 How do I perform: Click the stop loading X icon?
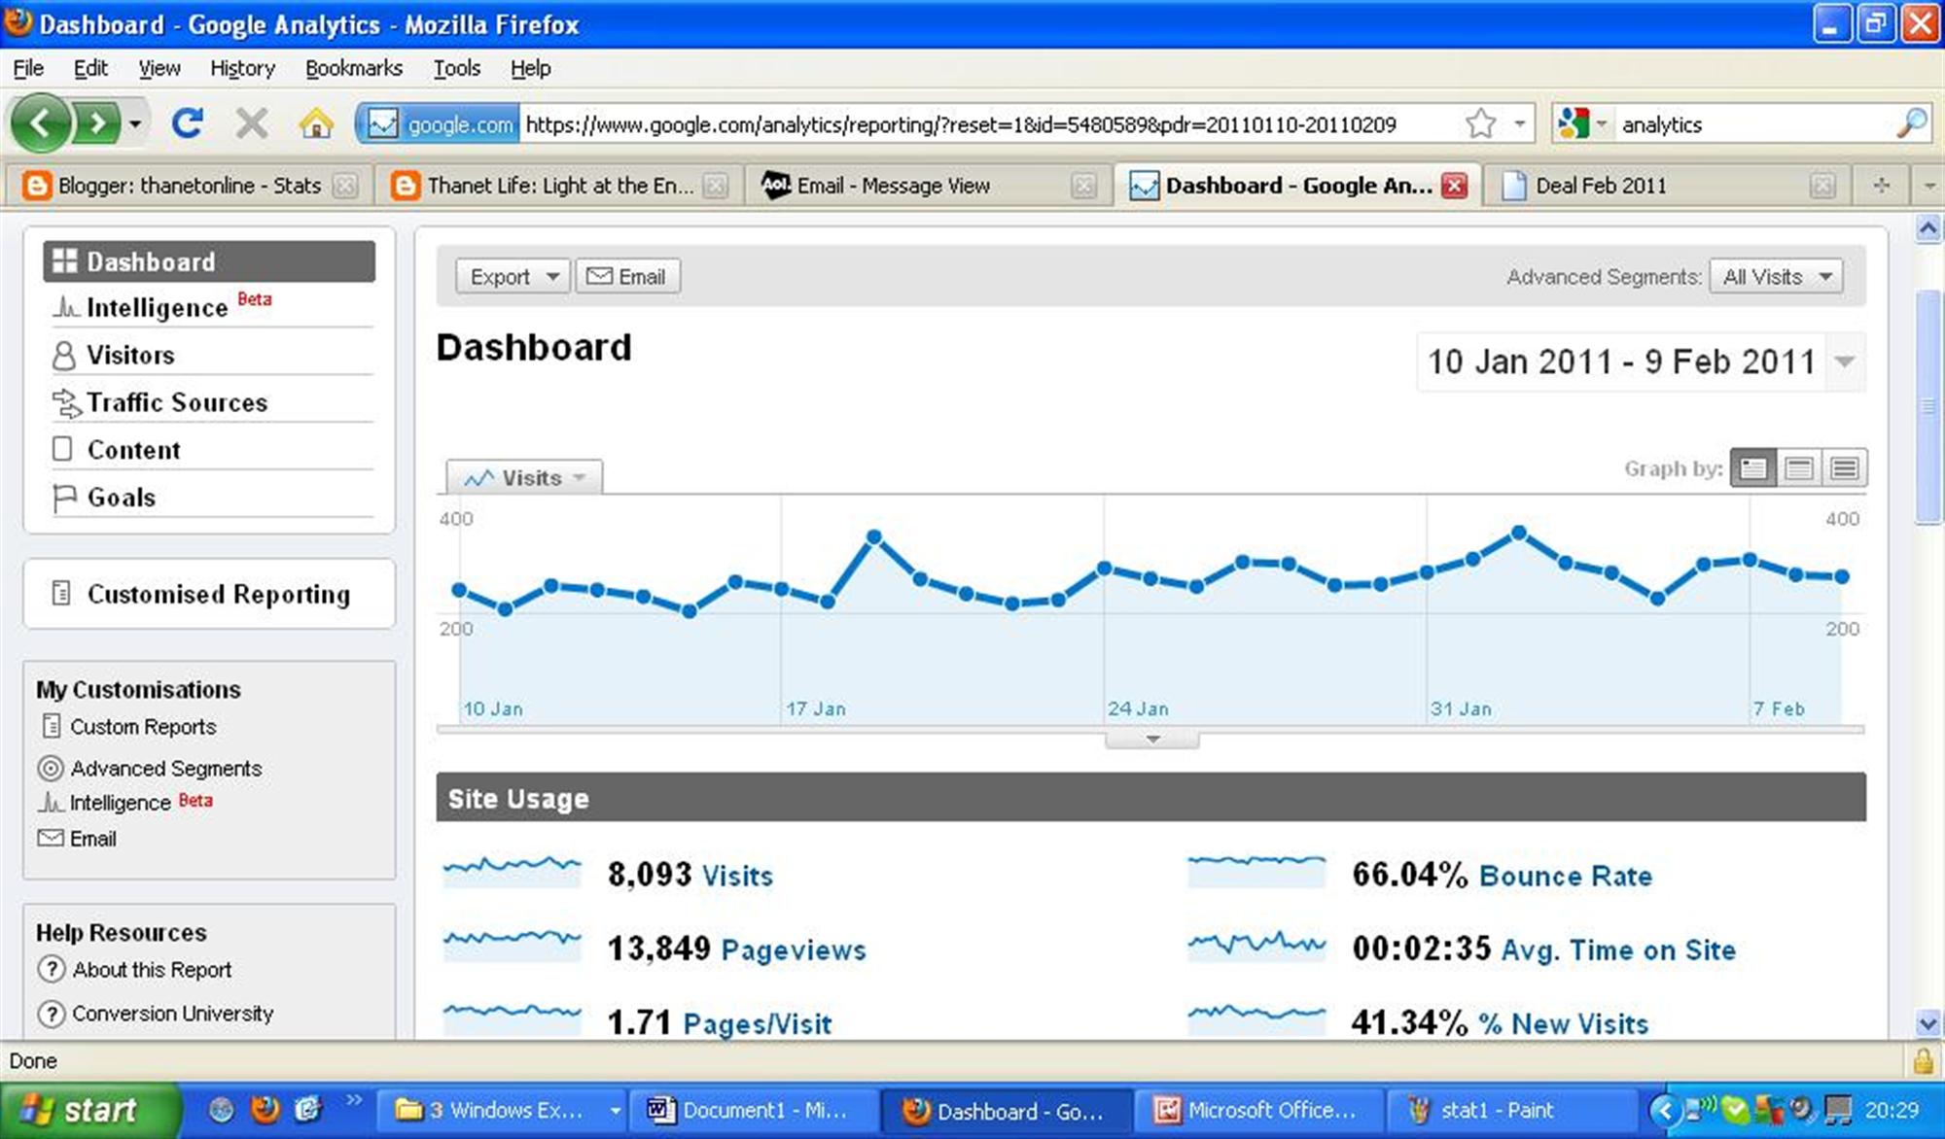pos(252,123)
